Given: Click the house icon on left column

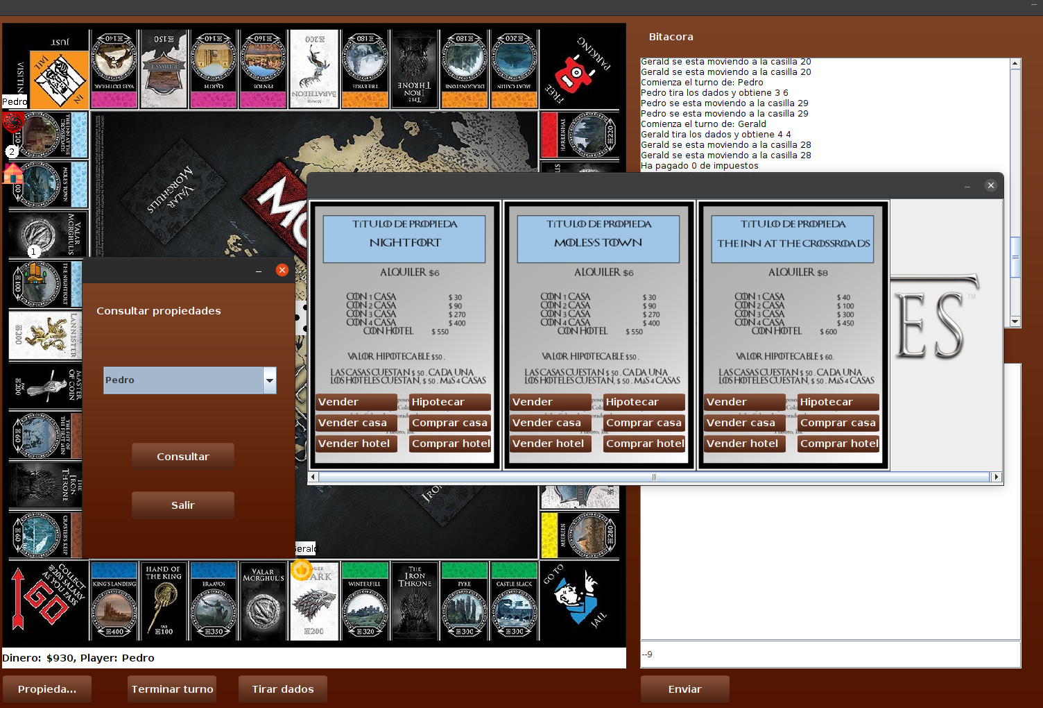Looking at the screenshot, I should (x=12, y=173).
